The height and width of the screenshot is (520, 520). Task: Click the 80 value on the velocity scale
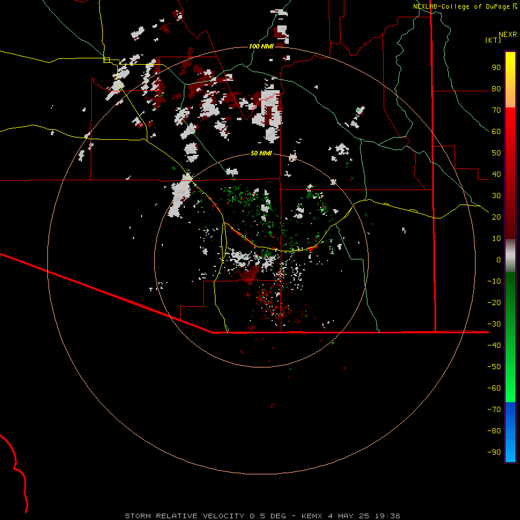tap(496, 89)
